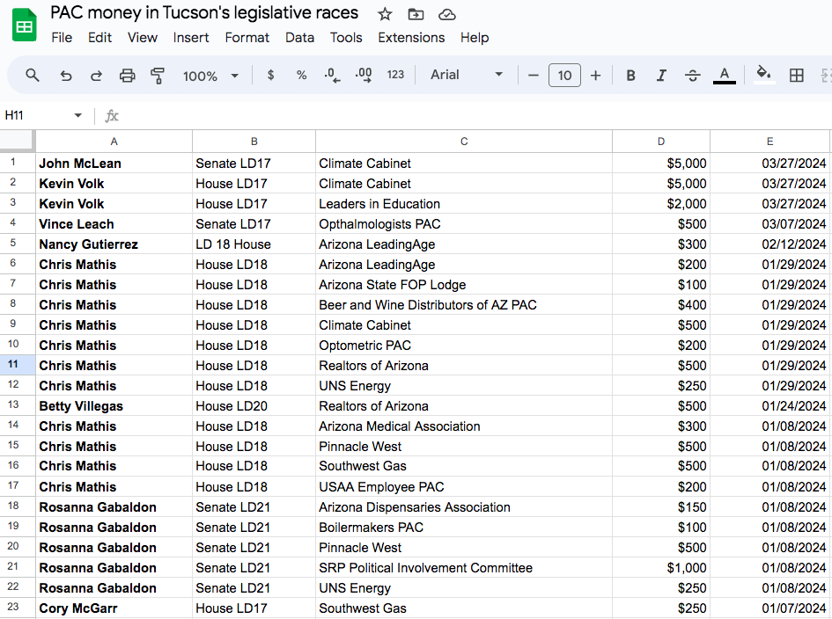Activate the paint format tool
This screenshot has width=832, height=619.
pyautogui.click(x=158, y=76)
